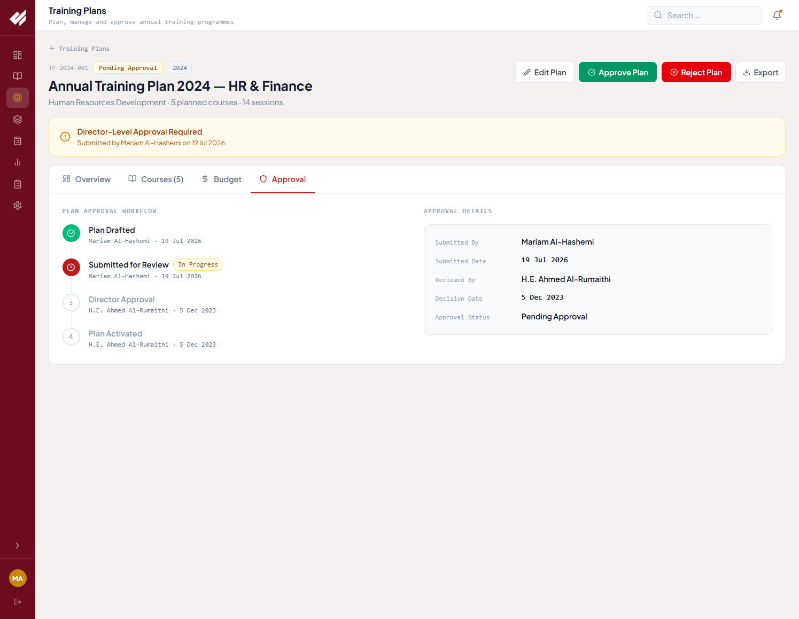This screenshot has height=619, width=799.
Task: Click the Director-Level Approval Required banner title
Action: click(139, 132)
